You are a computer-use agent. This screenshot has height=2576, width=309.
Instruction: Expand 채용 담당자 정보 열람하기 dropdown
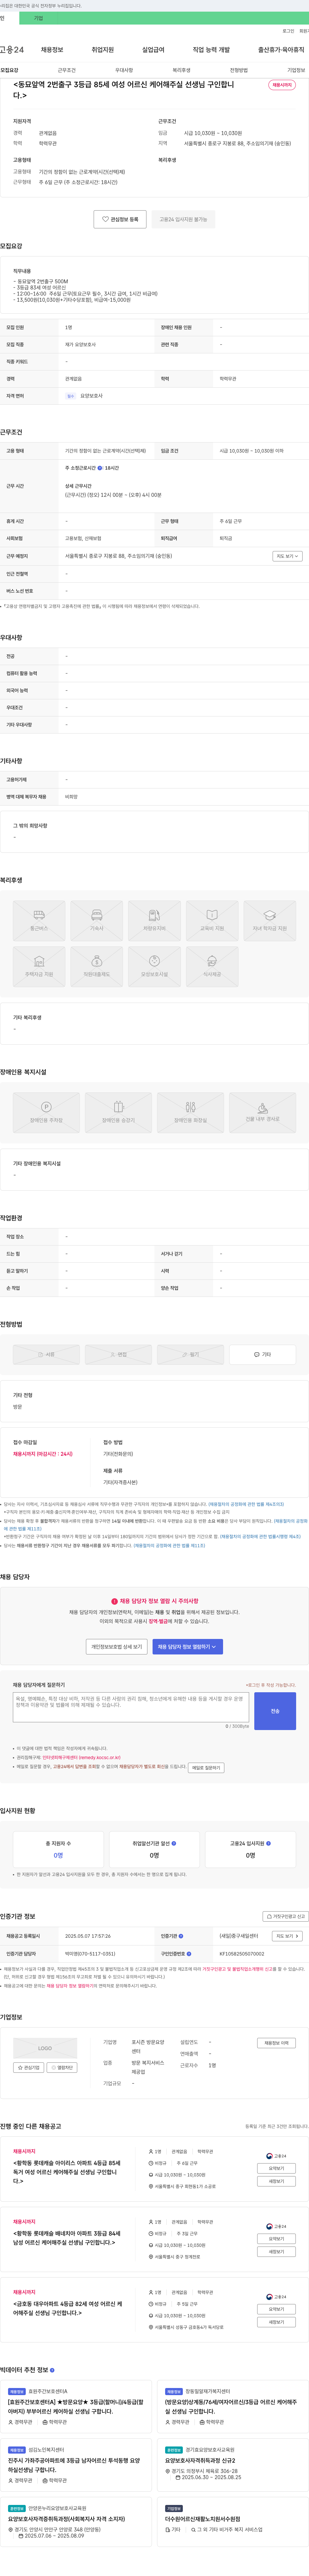187,1646
